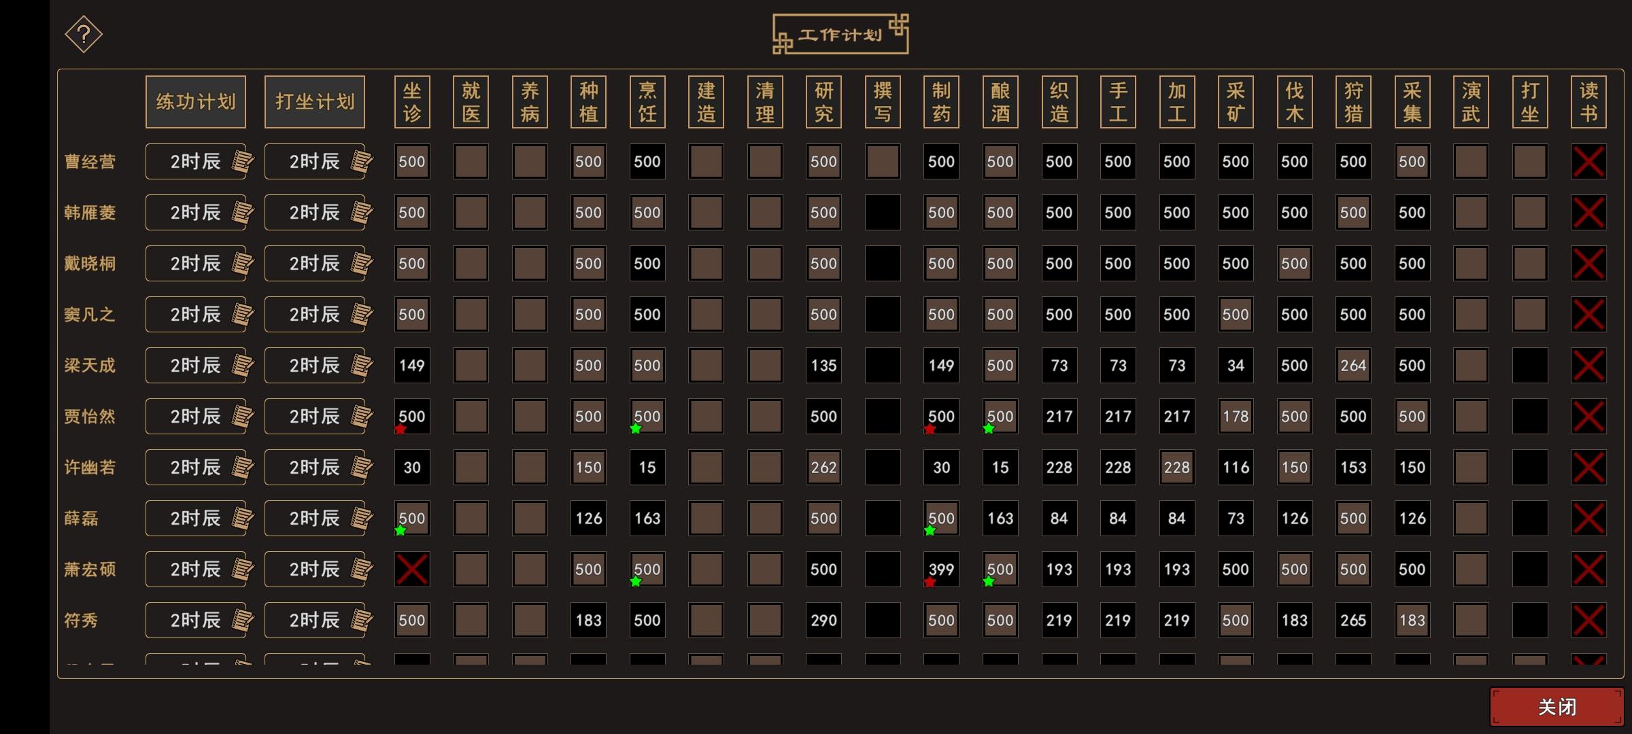Open 打坐 duration 2时辰 for 贾怡然
The image size is (1632, 734).
(x=315, y=417)
